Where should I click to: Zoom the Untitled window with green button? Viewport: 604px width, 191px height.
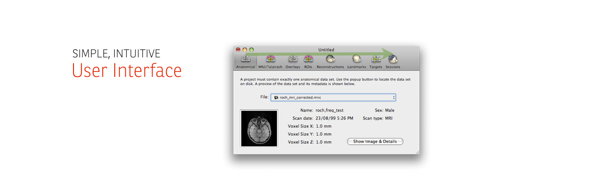point(252,50)
